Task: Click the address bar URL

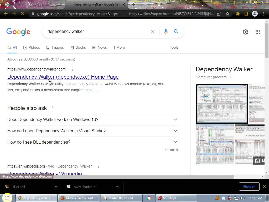Action: click(125, 14)
